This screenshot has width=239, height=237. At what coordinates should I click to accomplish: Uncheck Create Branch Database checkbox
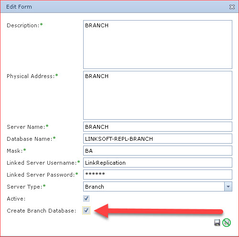[86, 211]
